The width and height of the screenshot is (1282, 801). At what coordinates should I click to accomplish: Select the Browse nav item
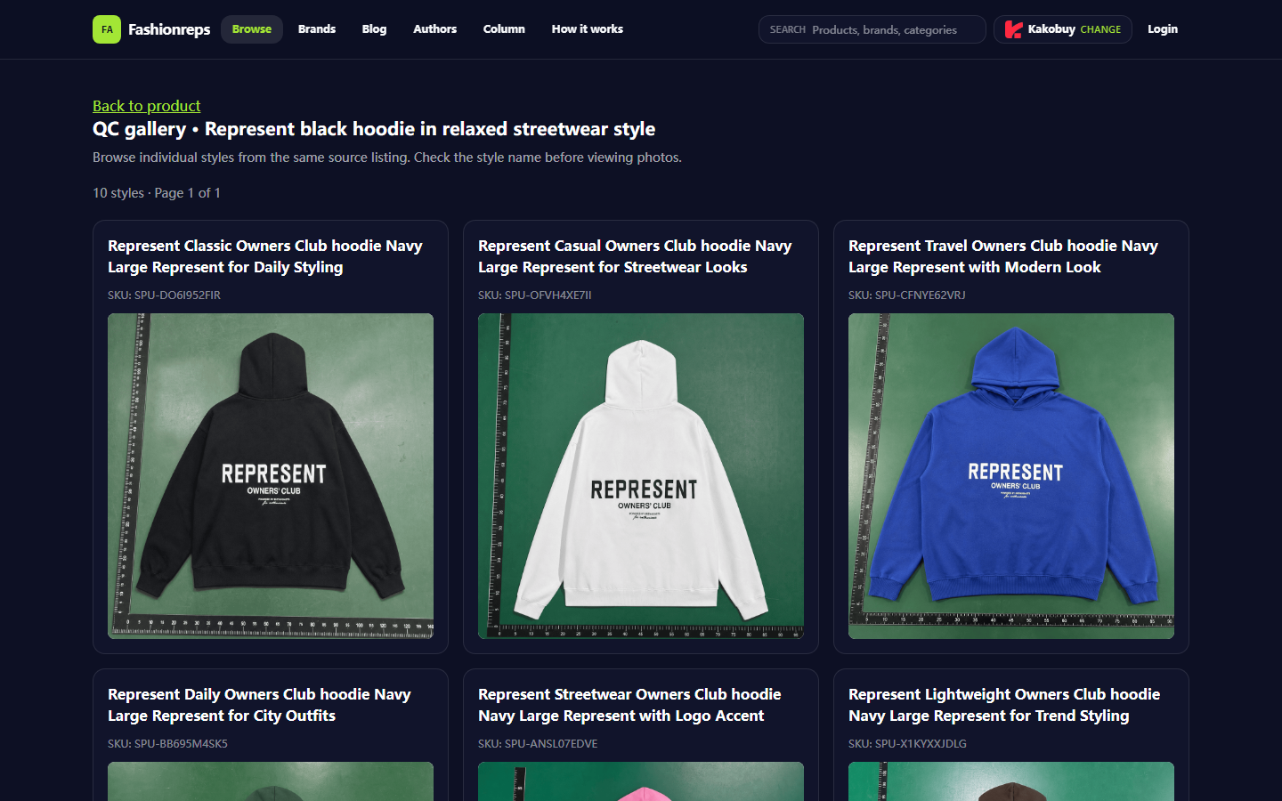coord(252,29)
